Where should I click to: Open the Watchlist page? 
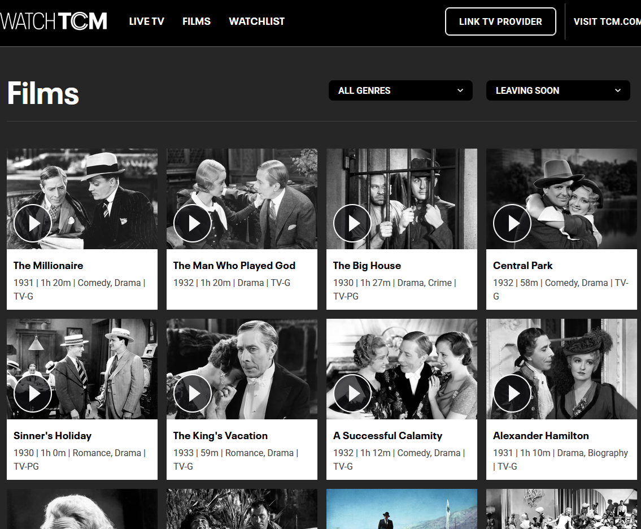click(x=257, y=21)
